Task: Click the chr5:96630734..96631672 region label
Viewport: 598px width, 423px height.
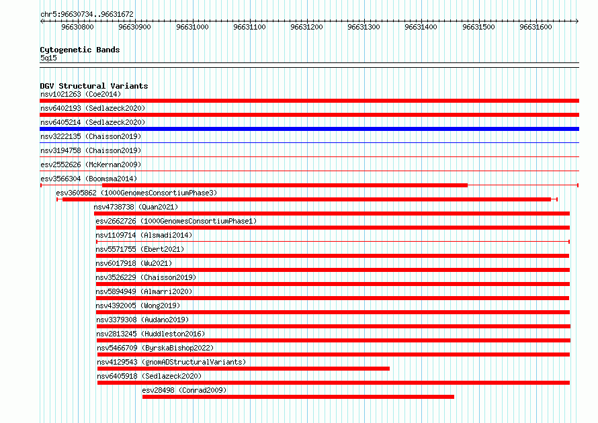Action: (x=87, y=15)
